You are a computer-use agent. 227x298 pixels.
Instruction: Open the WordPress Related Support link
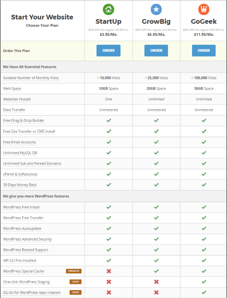26,250
